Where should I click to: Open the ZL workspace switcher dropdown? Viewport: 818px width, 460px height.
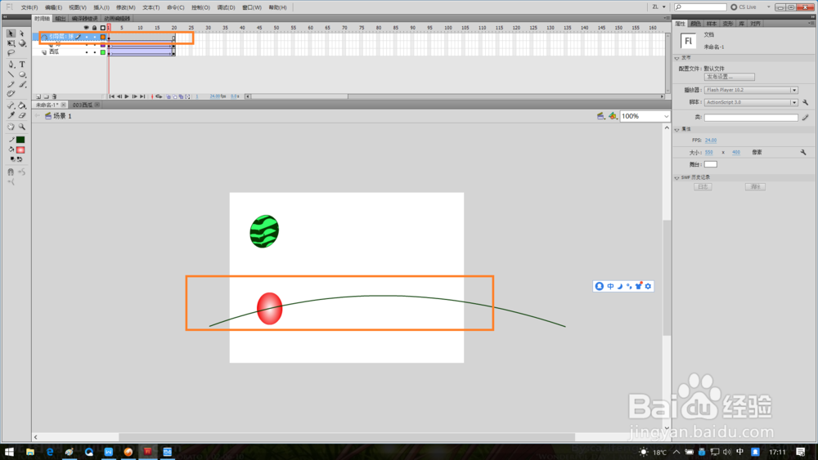click(658, 7)
